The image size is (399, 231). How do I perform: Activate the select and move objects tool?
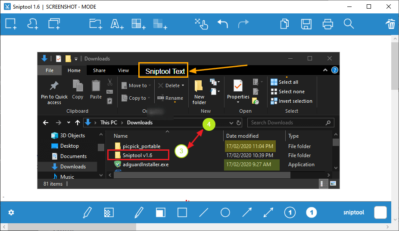tap(202, 24)
